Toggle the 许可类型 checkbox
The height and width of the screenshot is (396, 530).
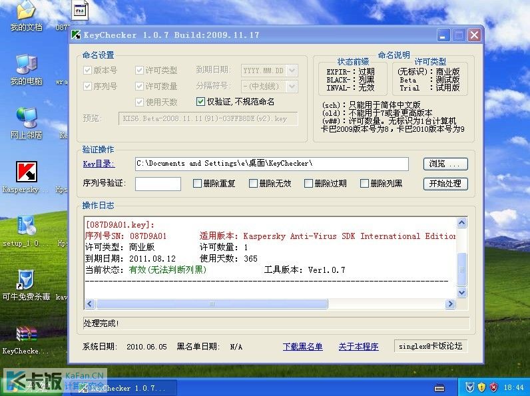[139, 71]
